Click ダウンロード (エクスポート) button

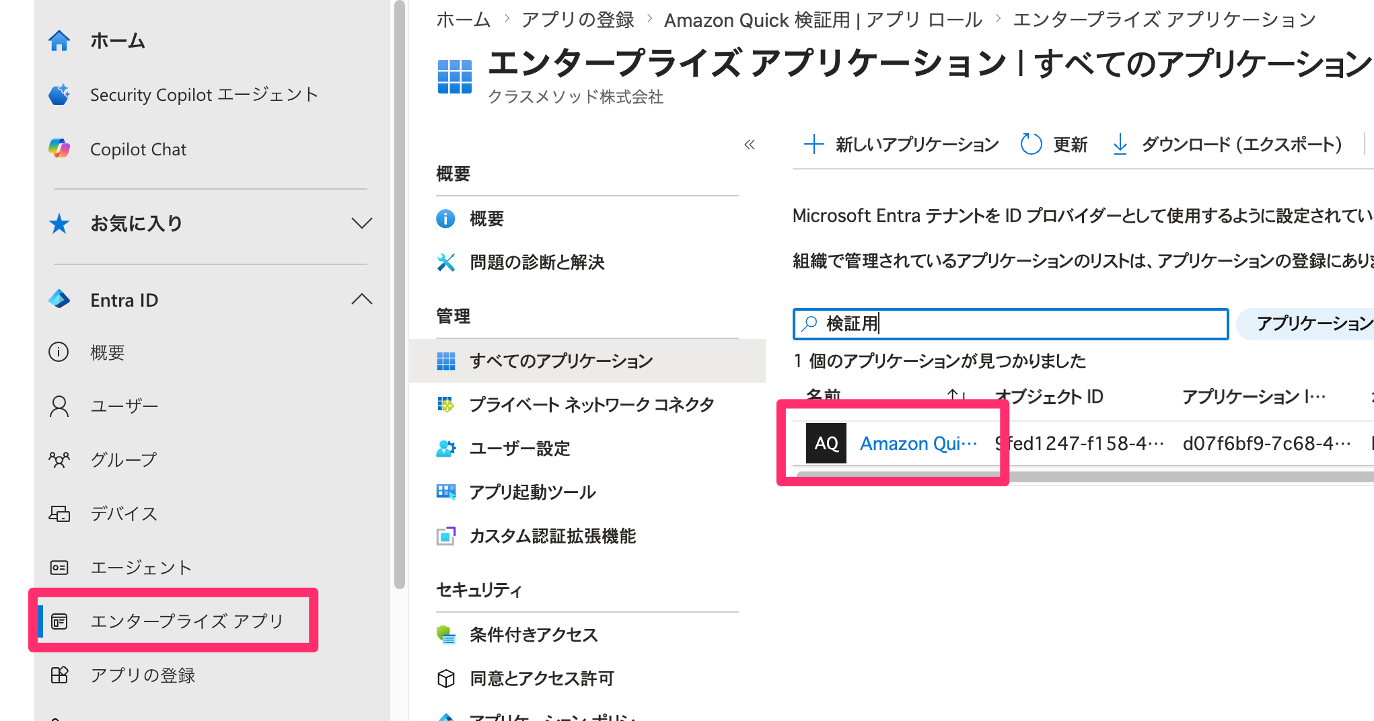pyautogui.click(x=1227, y=144)
